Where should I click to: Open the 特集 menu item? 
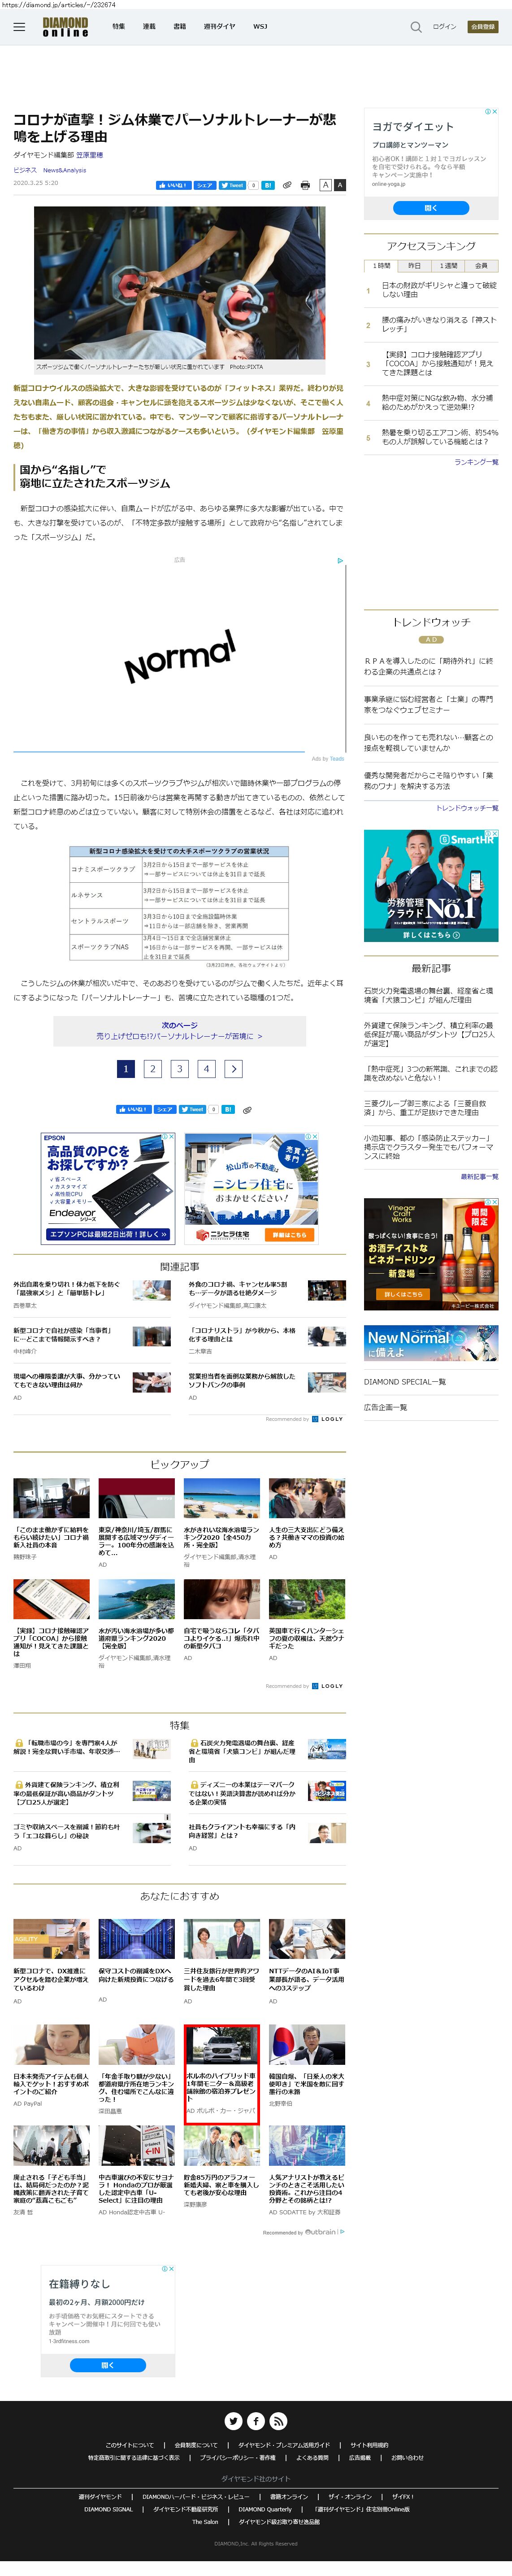[119, 27]
